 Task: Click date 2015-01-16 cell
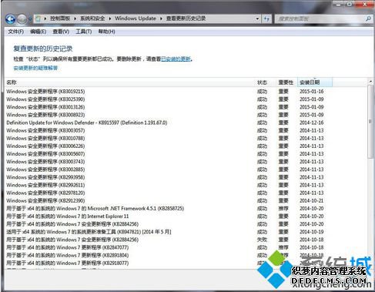point(312,92)
